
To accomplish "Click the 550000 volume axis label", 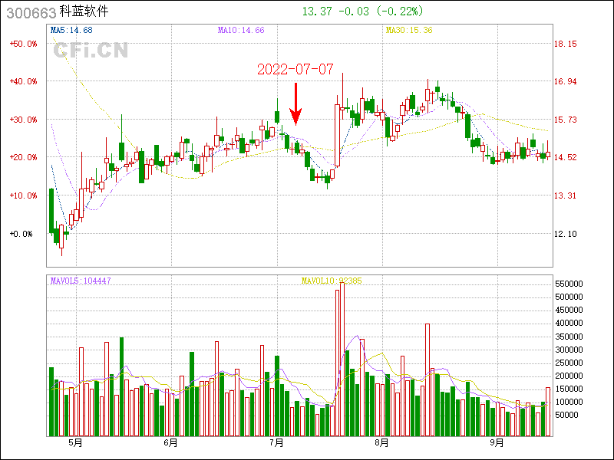I will (570, 284).
